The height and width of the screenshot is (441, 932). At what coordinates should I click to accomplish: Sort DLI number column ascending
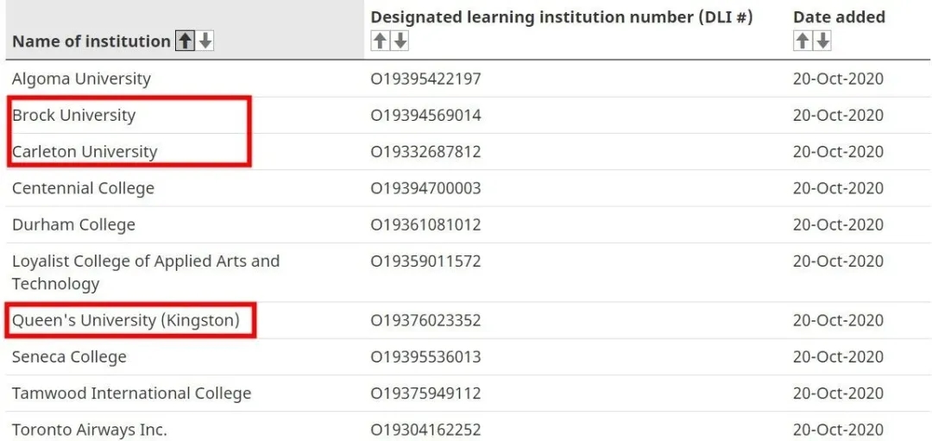pos(381,41)
